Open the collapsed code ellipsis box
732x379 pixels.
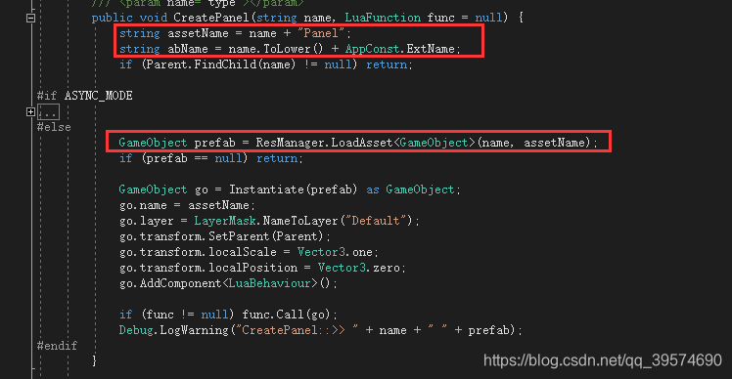coord(49,112)
